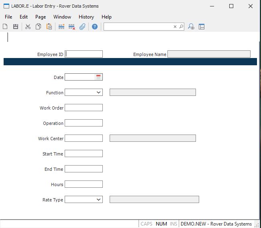The height and width of the screenshot is (228, 261).
Task: Click the Work Order input field
Action: (84, 108)
